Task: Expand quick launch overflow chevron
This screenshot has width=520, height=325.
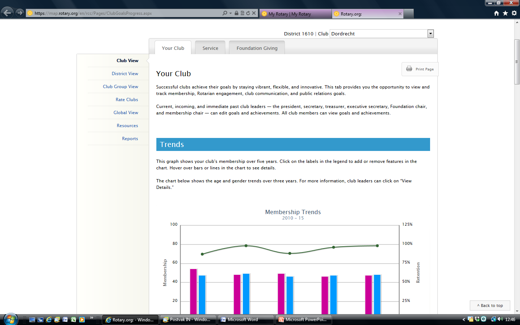Action: [x=92, y=318]
